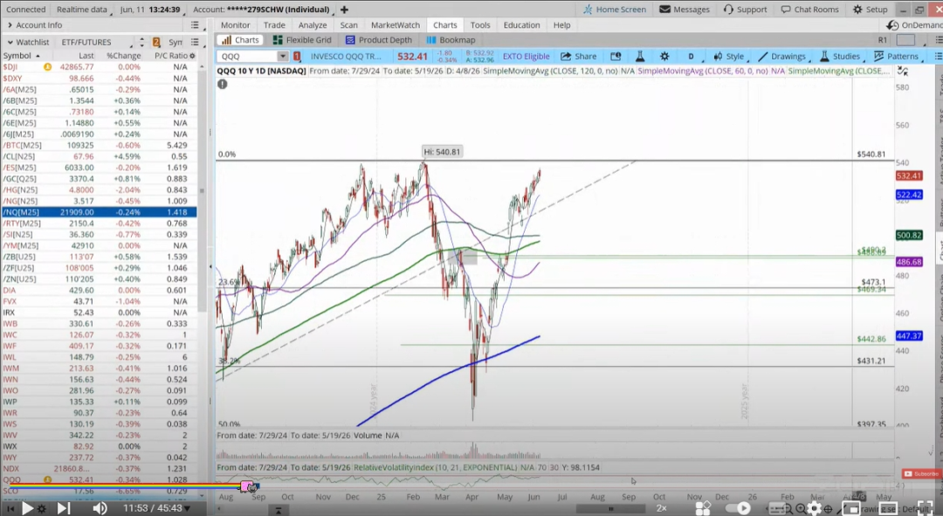Select the Flexible Grid sub-tab
The height and width of the screenshot is (516, 943).
pyautogui.click(x=302, y=40)
